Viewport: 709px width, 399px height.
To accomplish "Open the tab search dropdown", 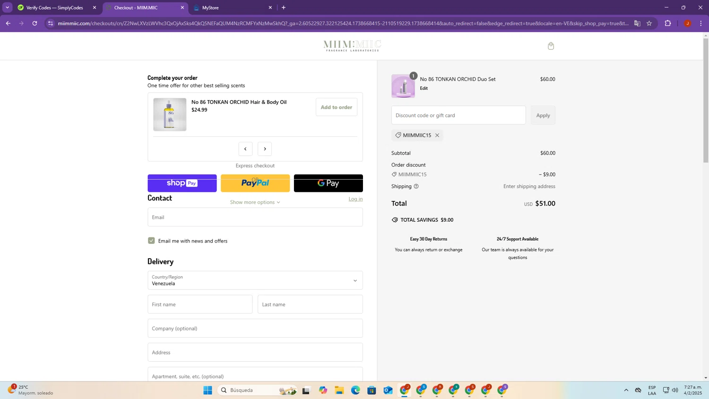I will [7, 8].
